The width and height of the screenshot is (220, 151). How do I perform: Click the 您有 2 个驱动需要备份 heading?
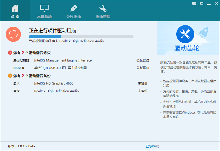[32, 76]
